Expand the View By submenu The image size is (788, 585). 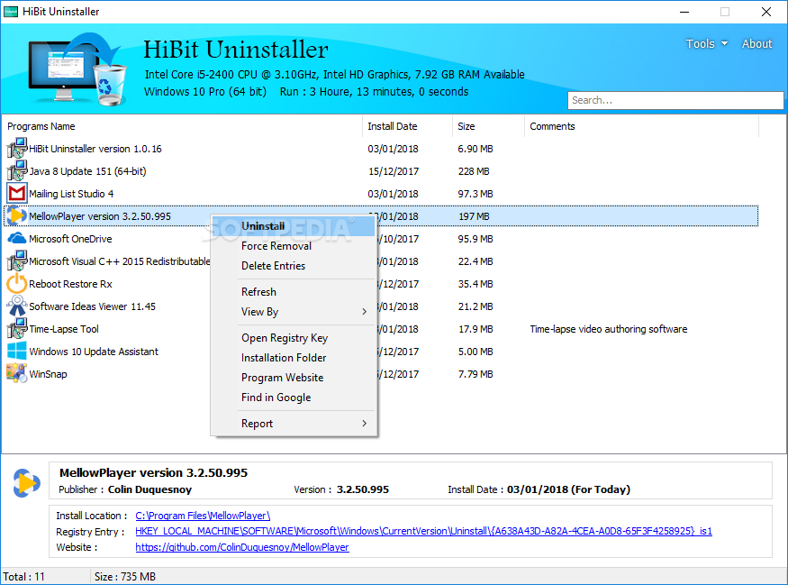click(x=294, y=312)
